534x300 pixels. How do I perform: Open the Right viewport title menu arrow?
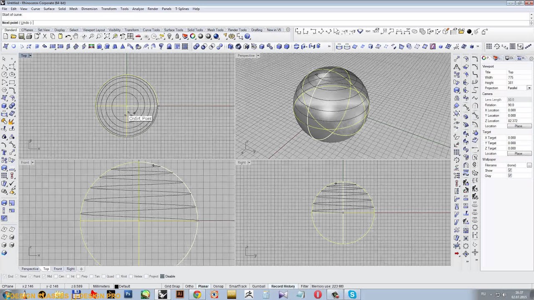coord(249,162)
